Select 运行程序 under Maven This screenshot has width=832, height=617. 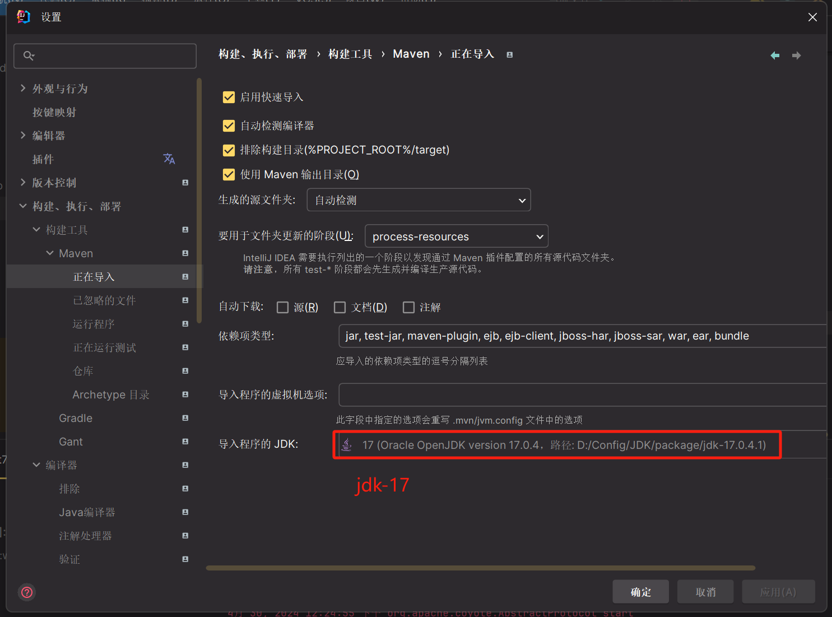point(94,324)
